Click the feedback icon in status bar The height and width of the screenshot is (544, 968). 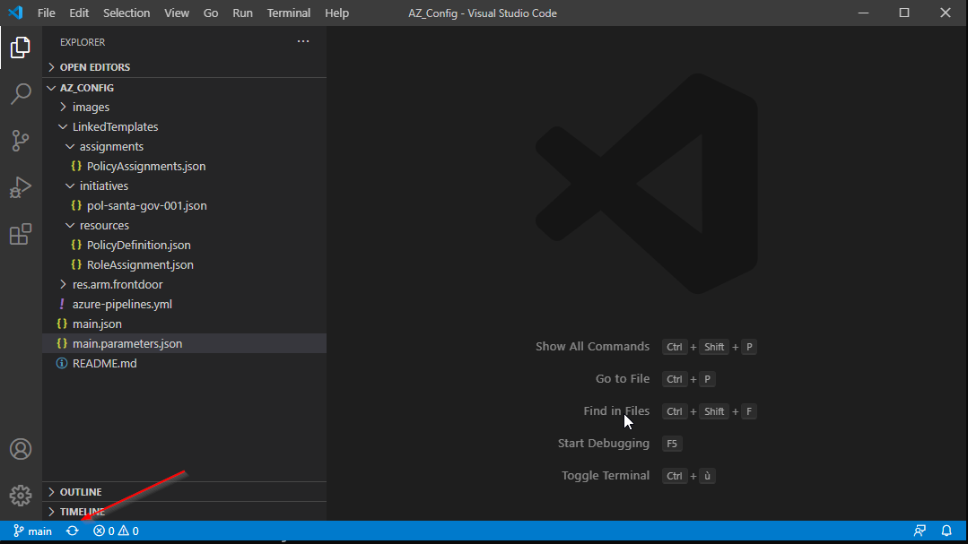coord(920,531)
